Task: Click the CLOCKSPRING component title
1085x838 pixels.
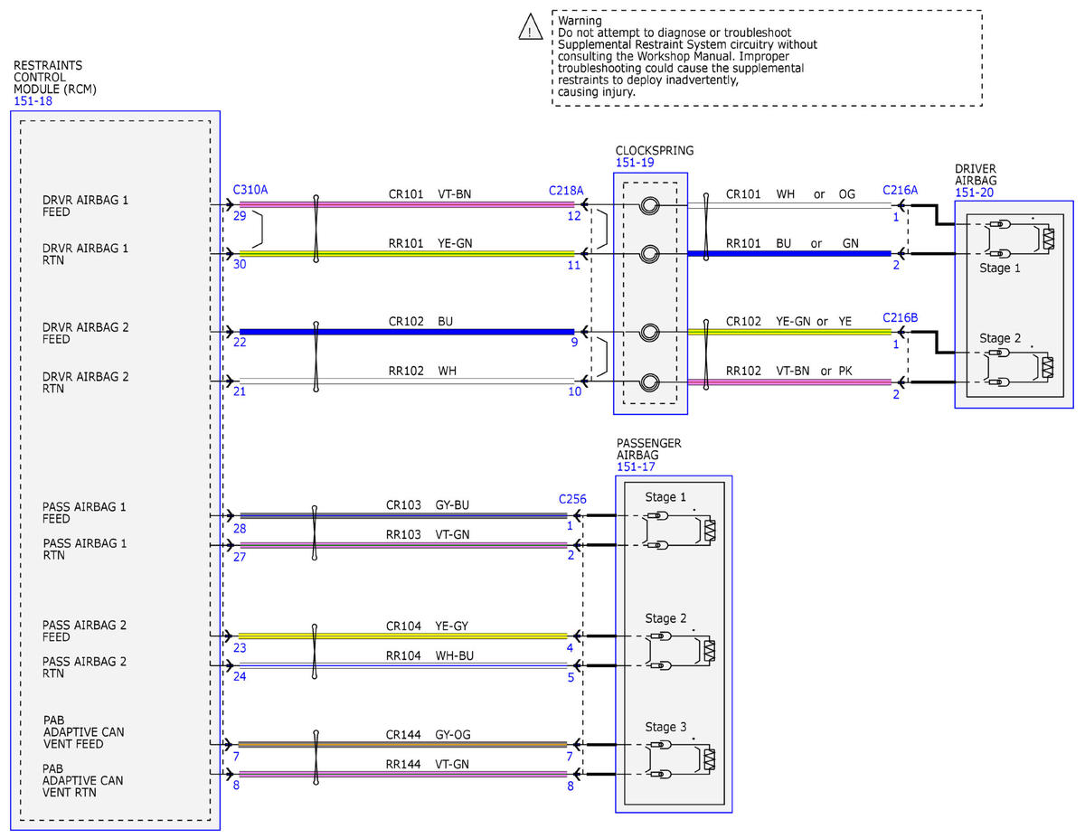Action: 655,151
